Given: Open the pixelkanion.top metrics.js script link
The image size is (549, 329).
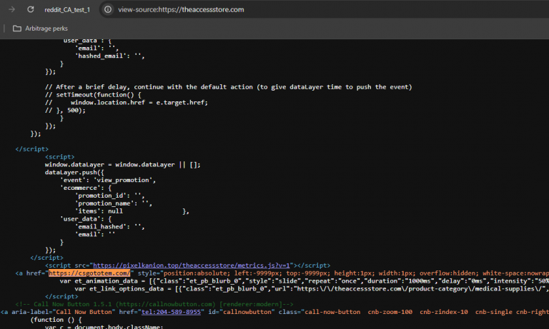Looking at the screenshot, I should [191, 265].
